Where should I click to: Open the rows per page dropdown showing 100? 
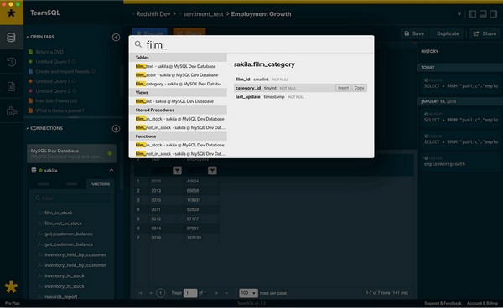coord(248,293)
